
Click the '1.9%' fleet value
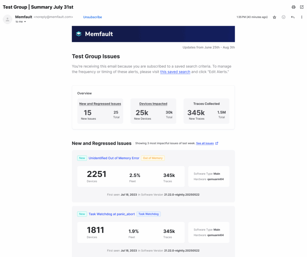[133, 231]
